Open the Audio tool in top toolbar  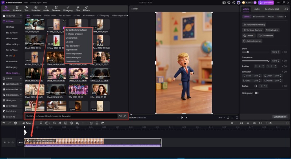(46, 8)
